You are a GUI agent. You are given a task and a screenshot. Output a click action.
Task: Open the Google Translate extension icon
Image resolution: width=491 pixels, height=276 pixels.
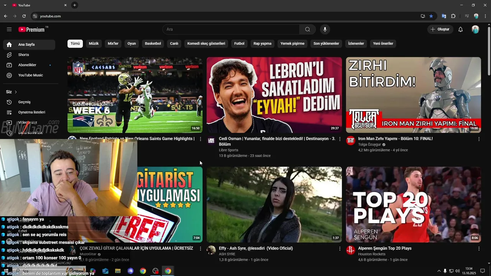point(444,16)
